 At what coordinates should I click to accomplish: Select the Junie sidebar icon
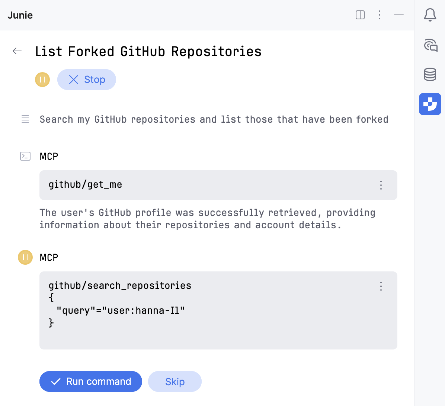pyautogui.click(x=430, y=104)
